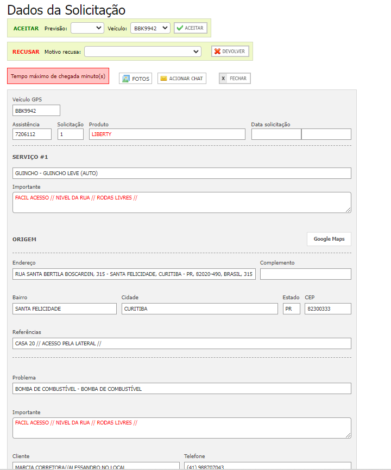Click the CEP field

pos(327,309)
